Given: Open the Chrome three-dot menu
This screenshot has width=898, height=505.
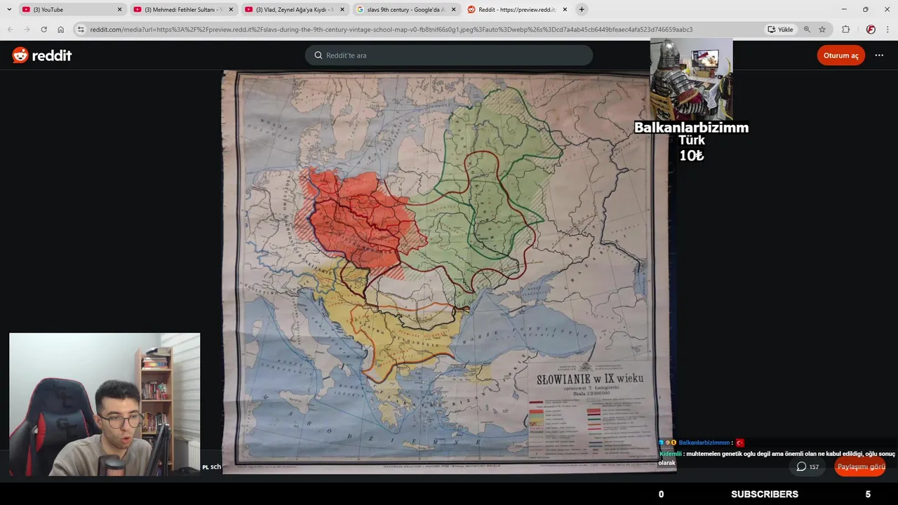Looking at the screenshot, I should click(888, 29).
